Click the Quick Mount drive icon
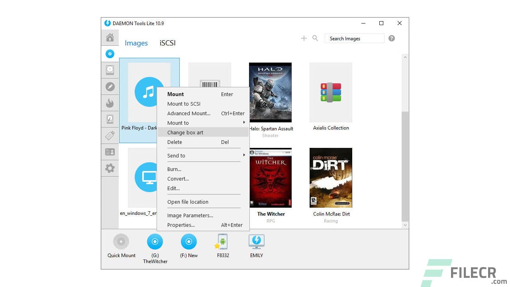Screen dimensions: 510x287 click(x=121, y=241)
